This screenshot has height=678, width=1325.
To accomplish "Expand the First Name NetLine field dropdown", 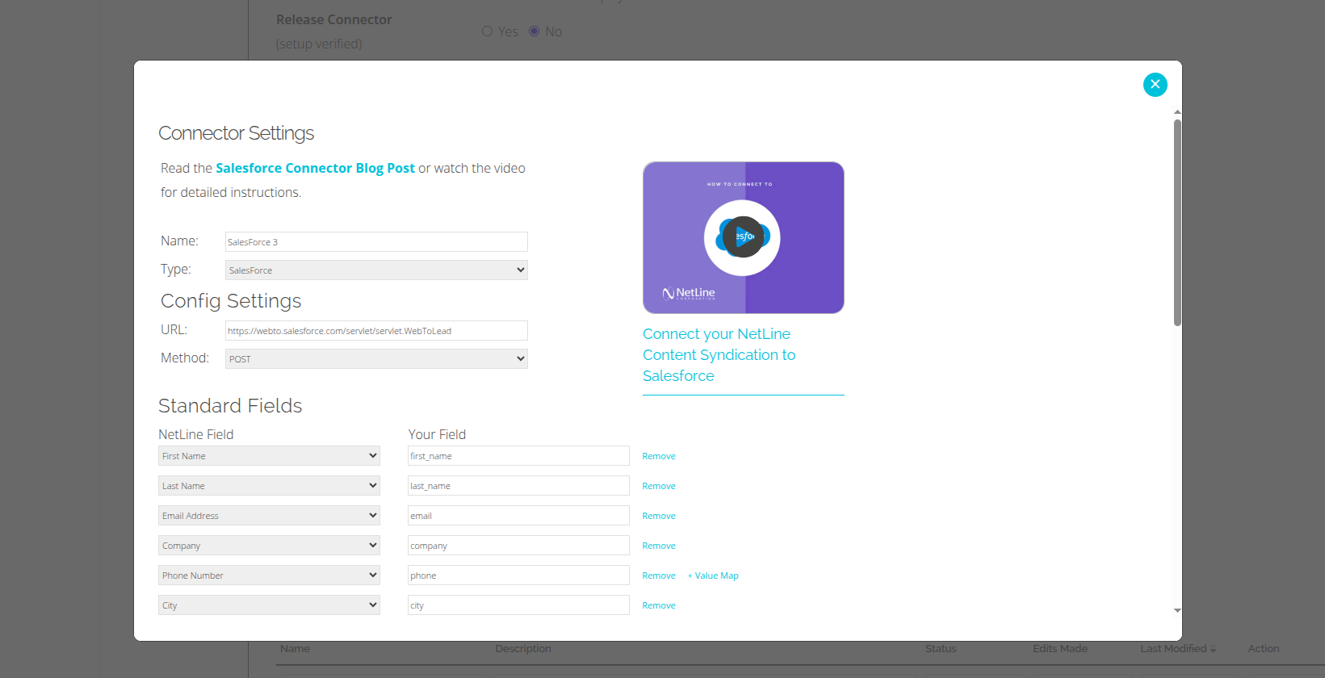I will point(269,456).
